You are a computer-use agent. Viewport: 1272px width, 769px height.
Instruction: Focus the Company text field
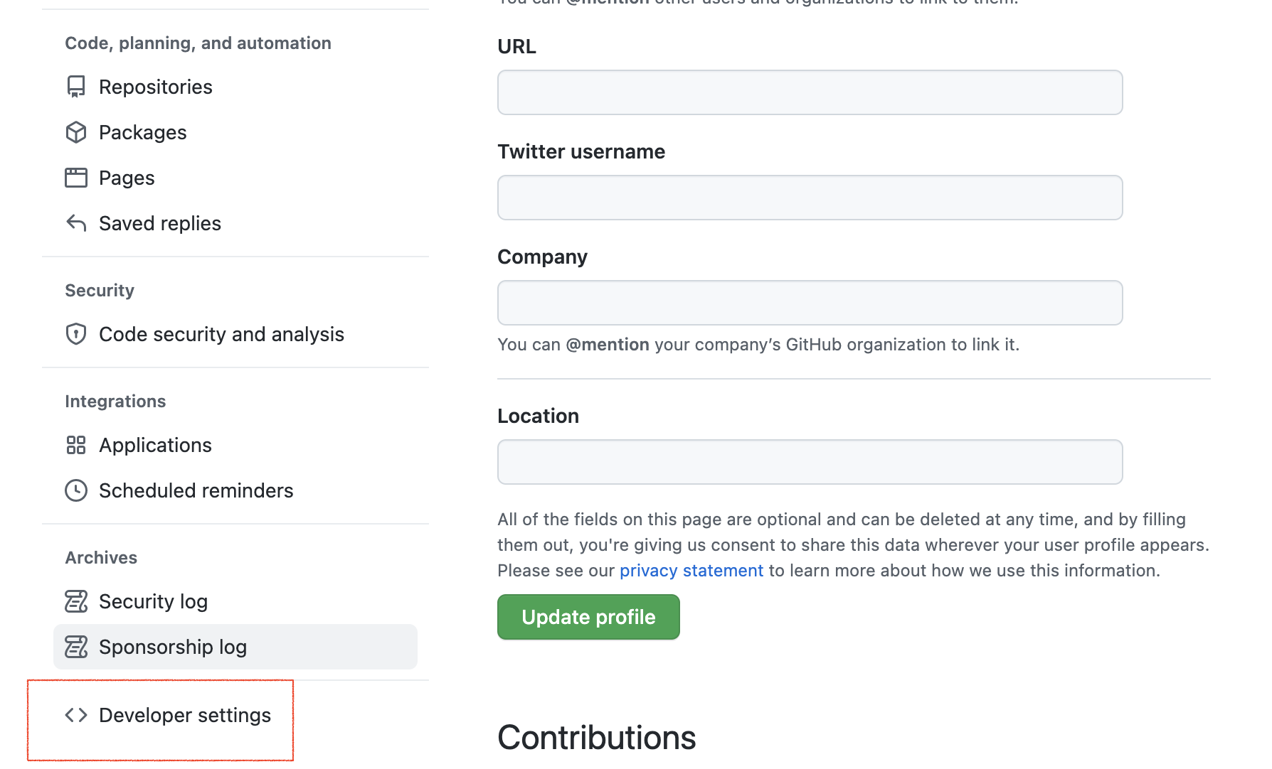pos(810,303)
